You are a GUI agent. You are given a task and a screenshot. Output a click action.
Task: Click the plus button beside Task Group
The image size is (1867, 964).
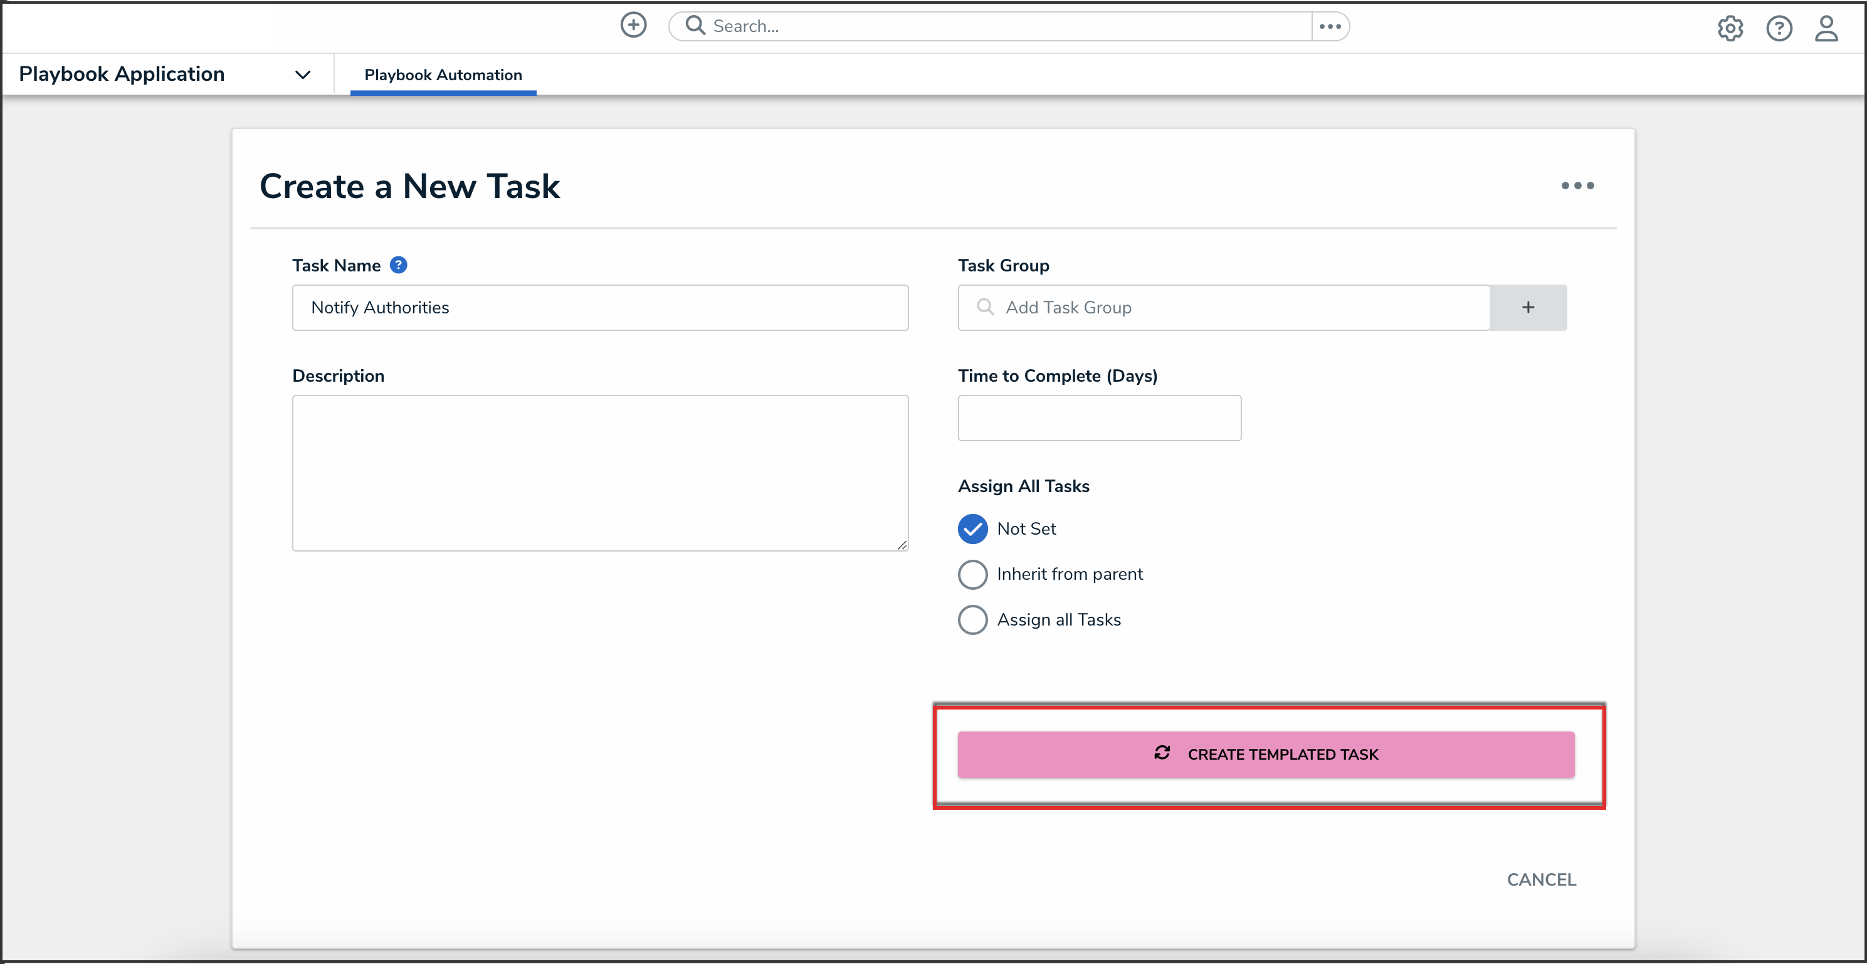coord(1527,307)
